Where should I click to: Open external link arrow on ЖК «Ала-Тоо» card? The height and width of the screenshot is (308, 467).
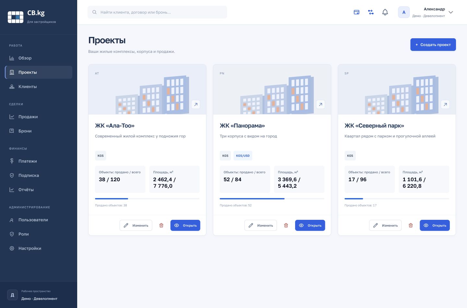[x=196, y=104]
